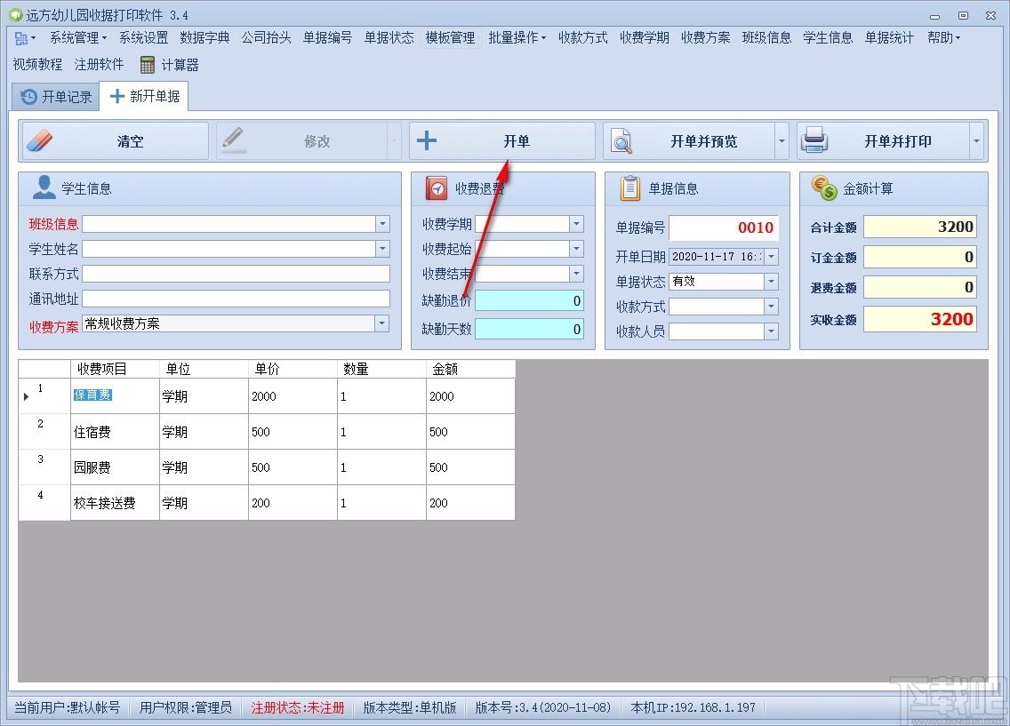Click the 收费退费 panel clock-book icon

[437, 187]
